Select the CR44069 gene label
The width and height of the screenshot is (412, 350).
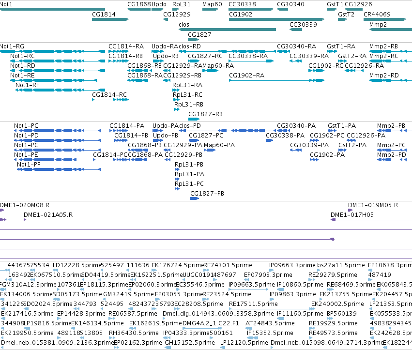click(377, 15)
